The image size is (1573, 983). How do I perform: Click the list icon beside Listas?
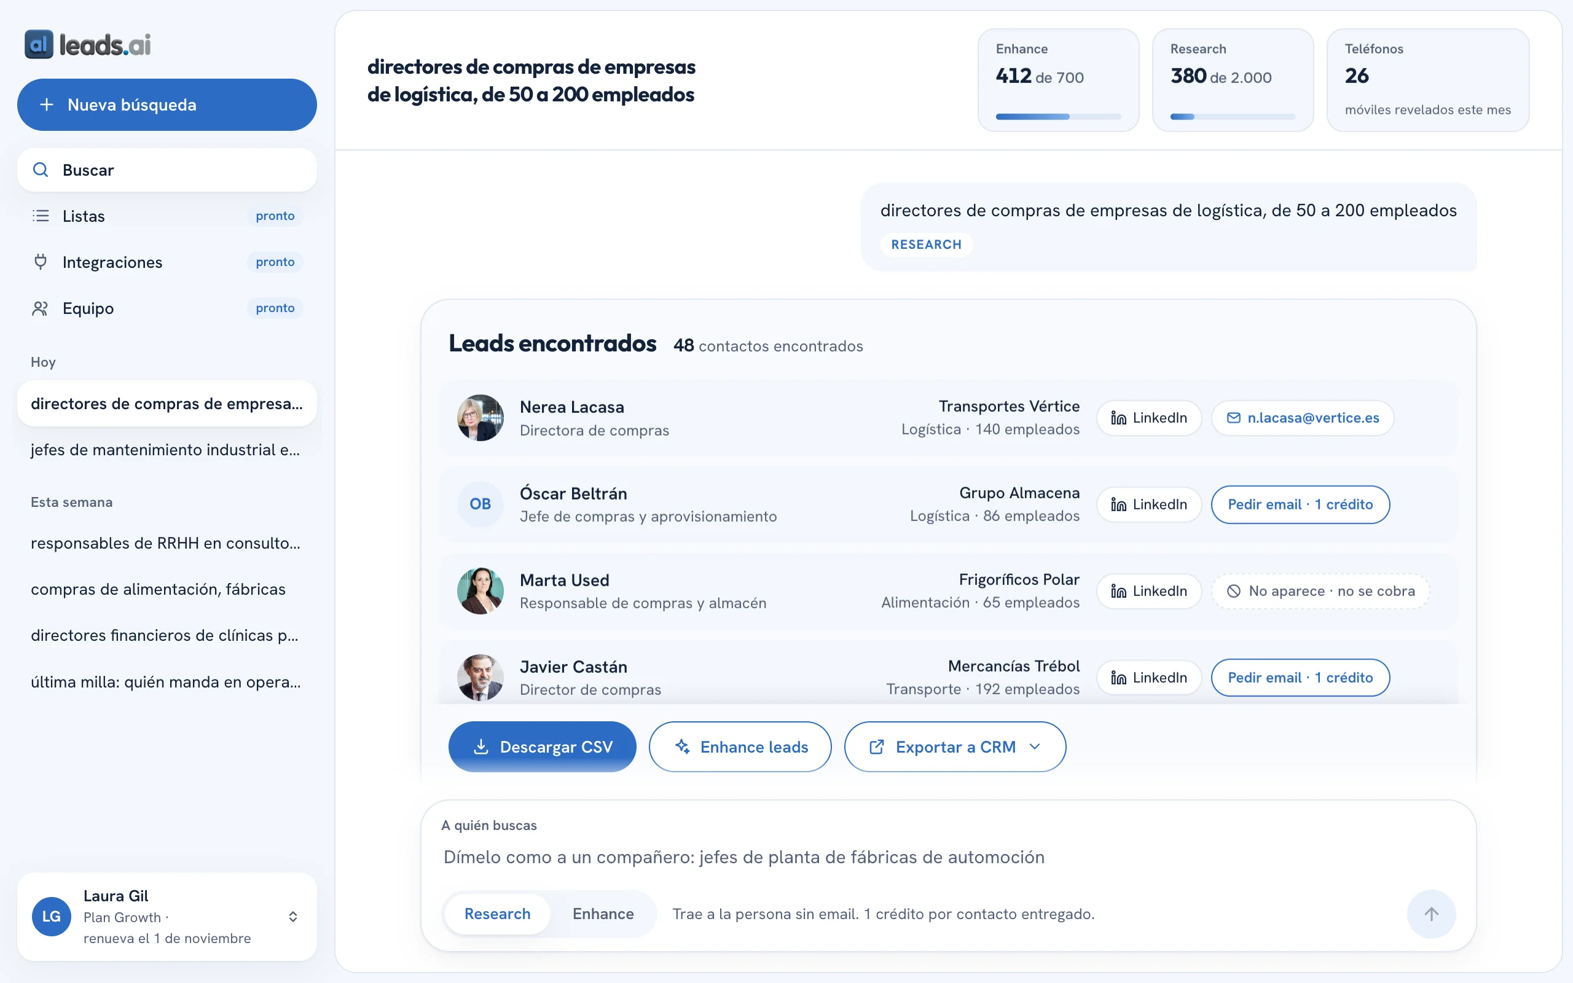pyautogui.click(x=41, y=216)
